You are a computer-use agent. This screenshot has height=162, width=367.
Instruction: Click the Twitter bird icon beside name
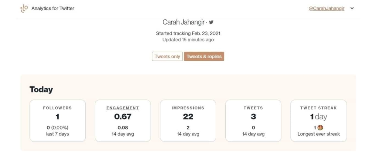pyautogui.click(x=211, y=22)
